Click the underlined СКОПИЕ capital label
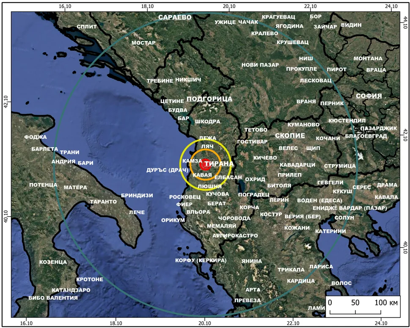The image size is (410, 328). coord(290,135)
